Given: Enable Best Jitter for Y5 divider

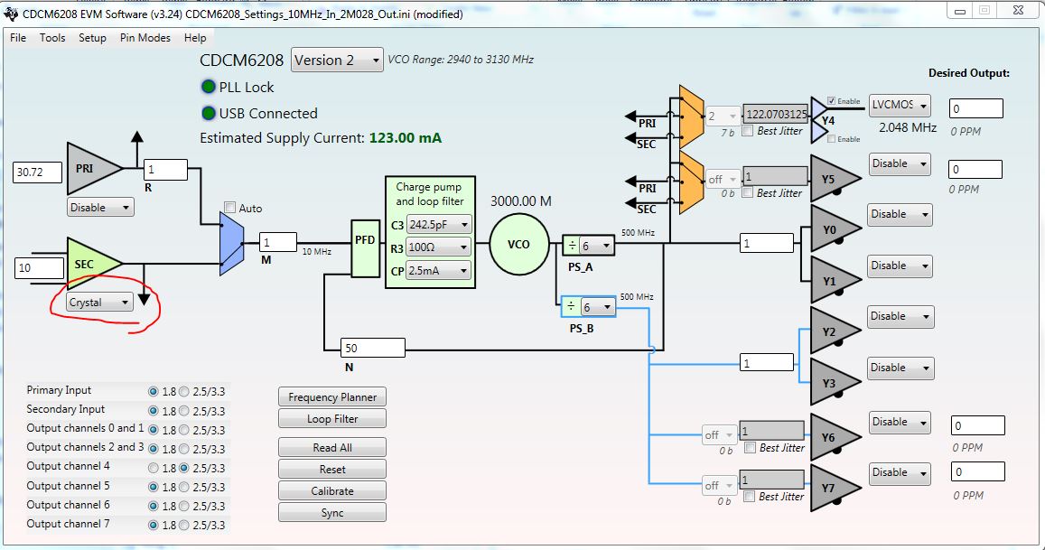Looking at the screenshot, I should coord(748,192).
